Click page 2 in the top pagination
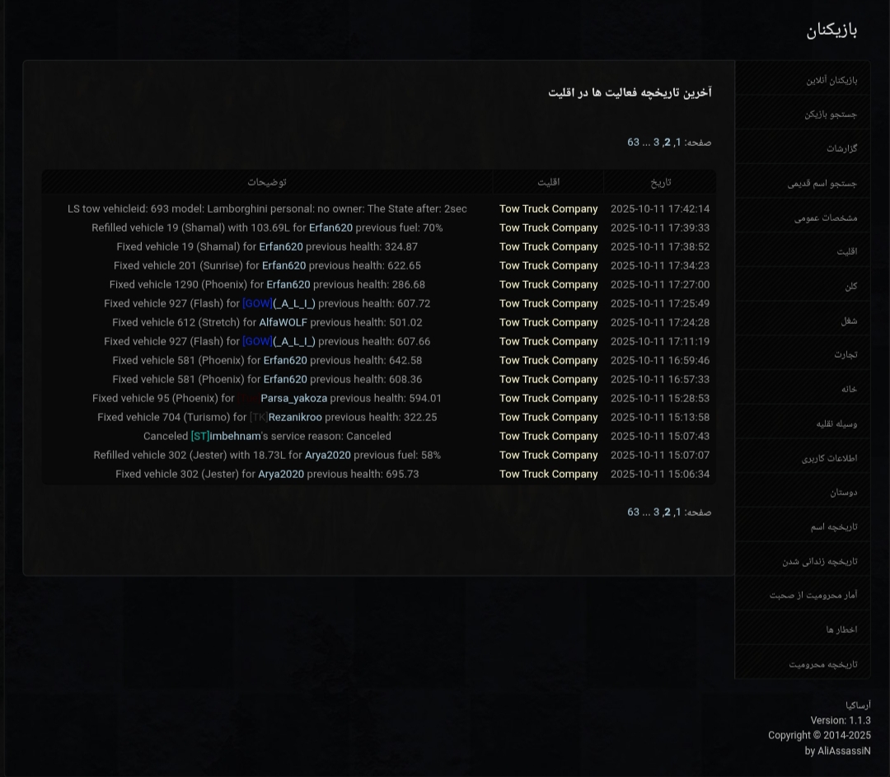Image resolution: width=890 pixels, height=777 pixels. (x=667, y=143)
